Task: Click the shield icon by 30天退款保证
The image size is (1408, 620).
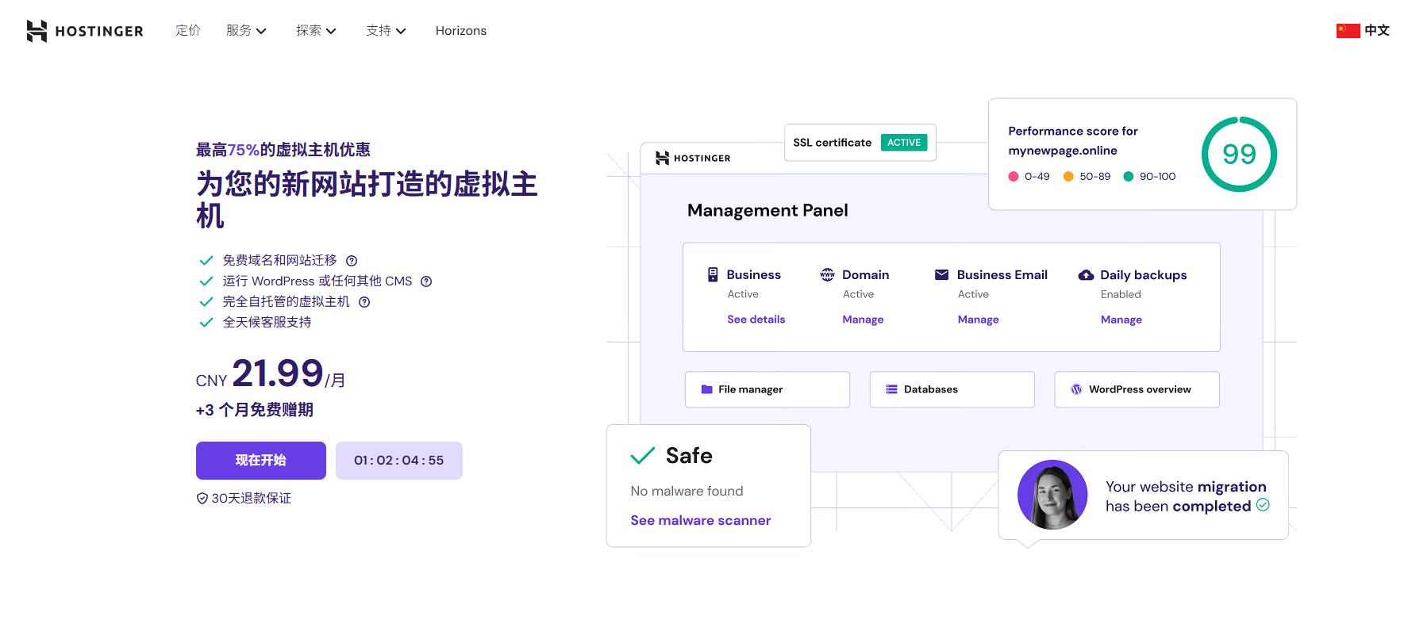Action: (202, 499)
